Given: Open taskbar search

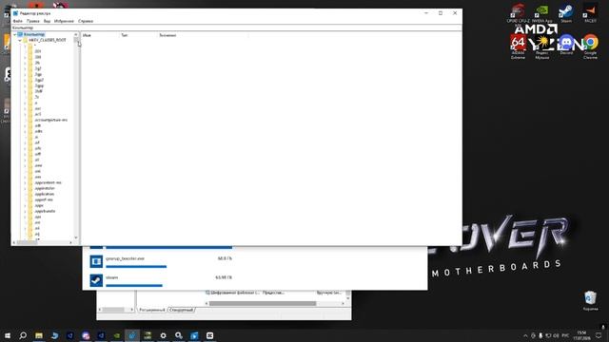Looking at the screenshot, I should [x=23, y=335].
